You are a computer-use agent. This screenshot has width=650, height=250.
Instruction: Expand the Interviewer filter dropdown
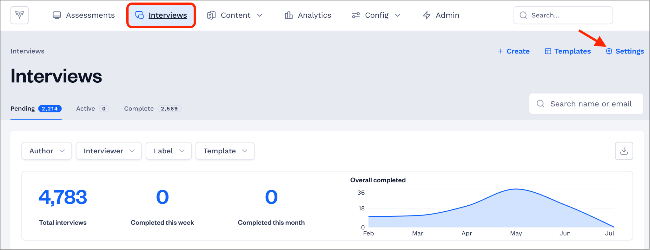[x=109, y=151]
